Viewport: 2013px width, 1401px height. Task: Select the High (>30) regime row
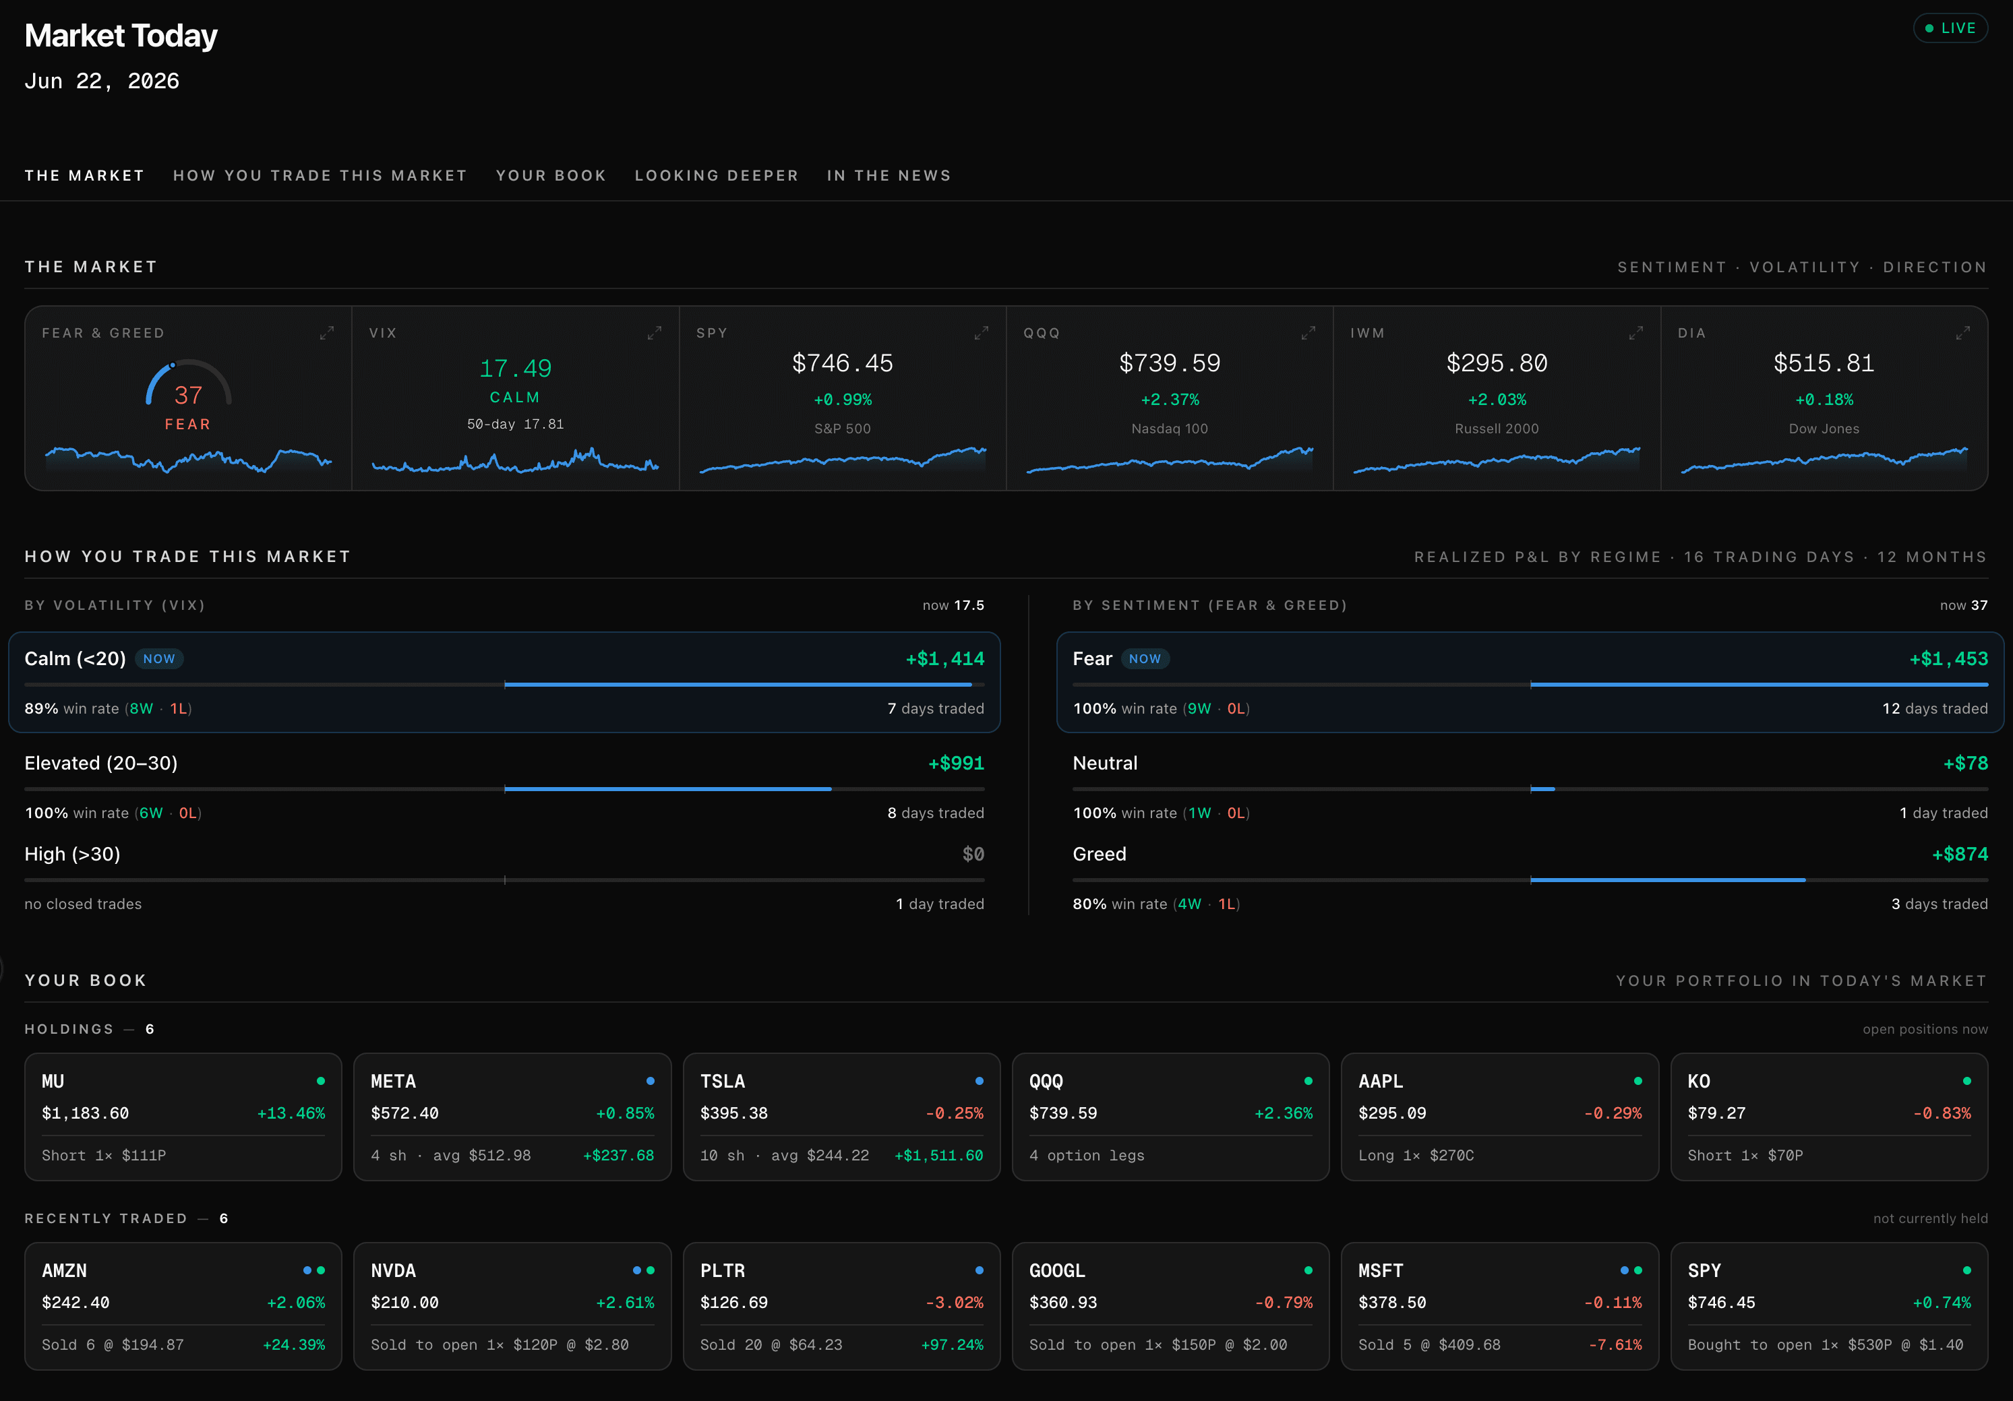[x=504, y=878]
